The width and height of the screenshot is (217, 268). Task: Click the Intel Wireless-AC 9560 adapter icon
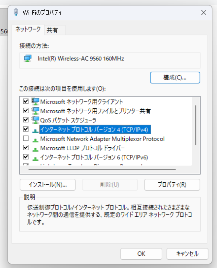28,59
